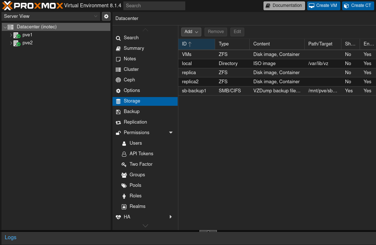Click the Backup floppy disk icon
This screenshot has height=245, width=376.
pyautogui.click(x=118, y=112)
